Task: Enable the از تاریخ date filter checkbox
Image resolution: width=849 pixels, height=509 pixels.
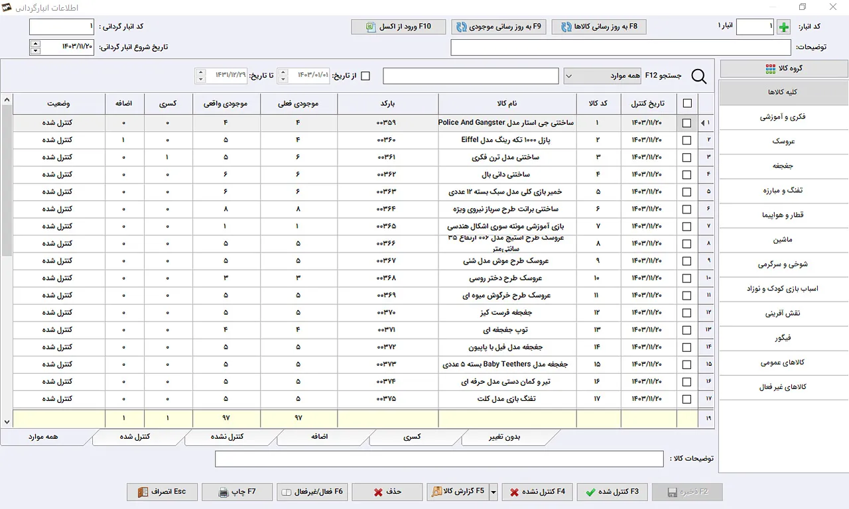Action: click(365, 76)
